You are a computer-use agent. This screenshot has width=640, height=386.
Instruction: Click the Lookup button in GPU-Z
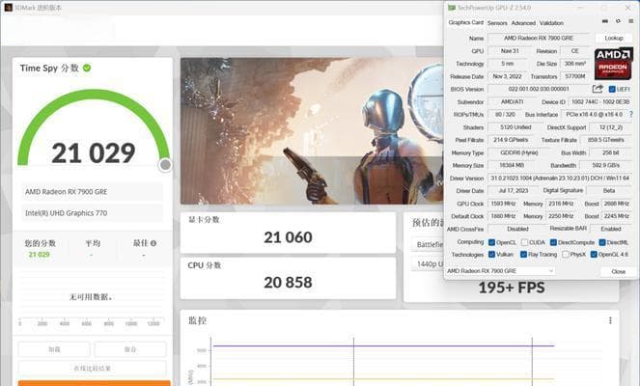coord(614,38)
